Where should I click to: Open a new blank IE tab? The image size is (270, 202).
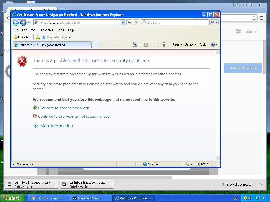point(95,45)
